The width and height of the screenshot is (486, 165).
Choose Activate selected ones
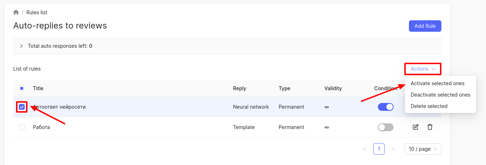[x=437, y=83]
